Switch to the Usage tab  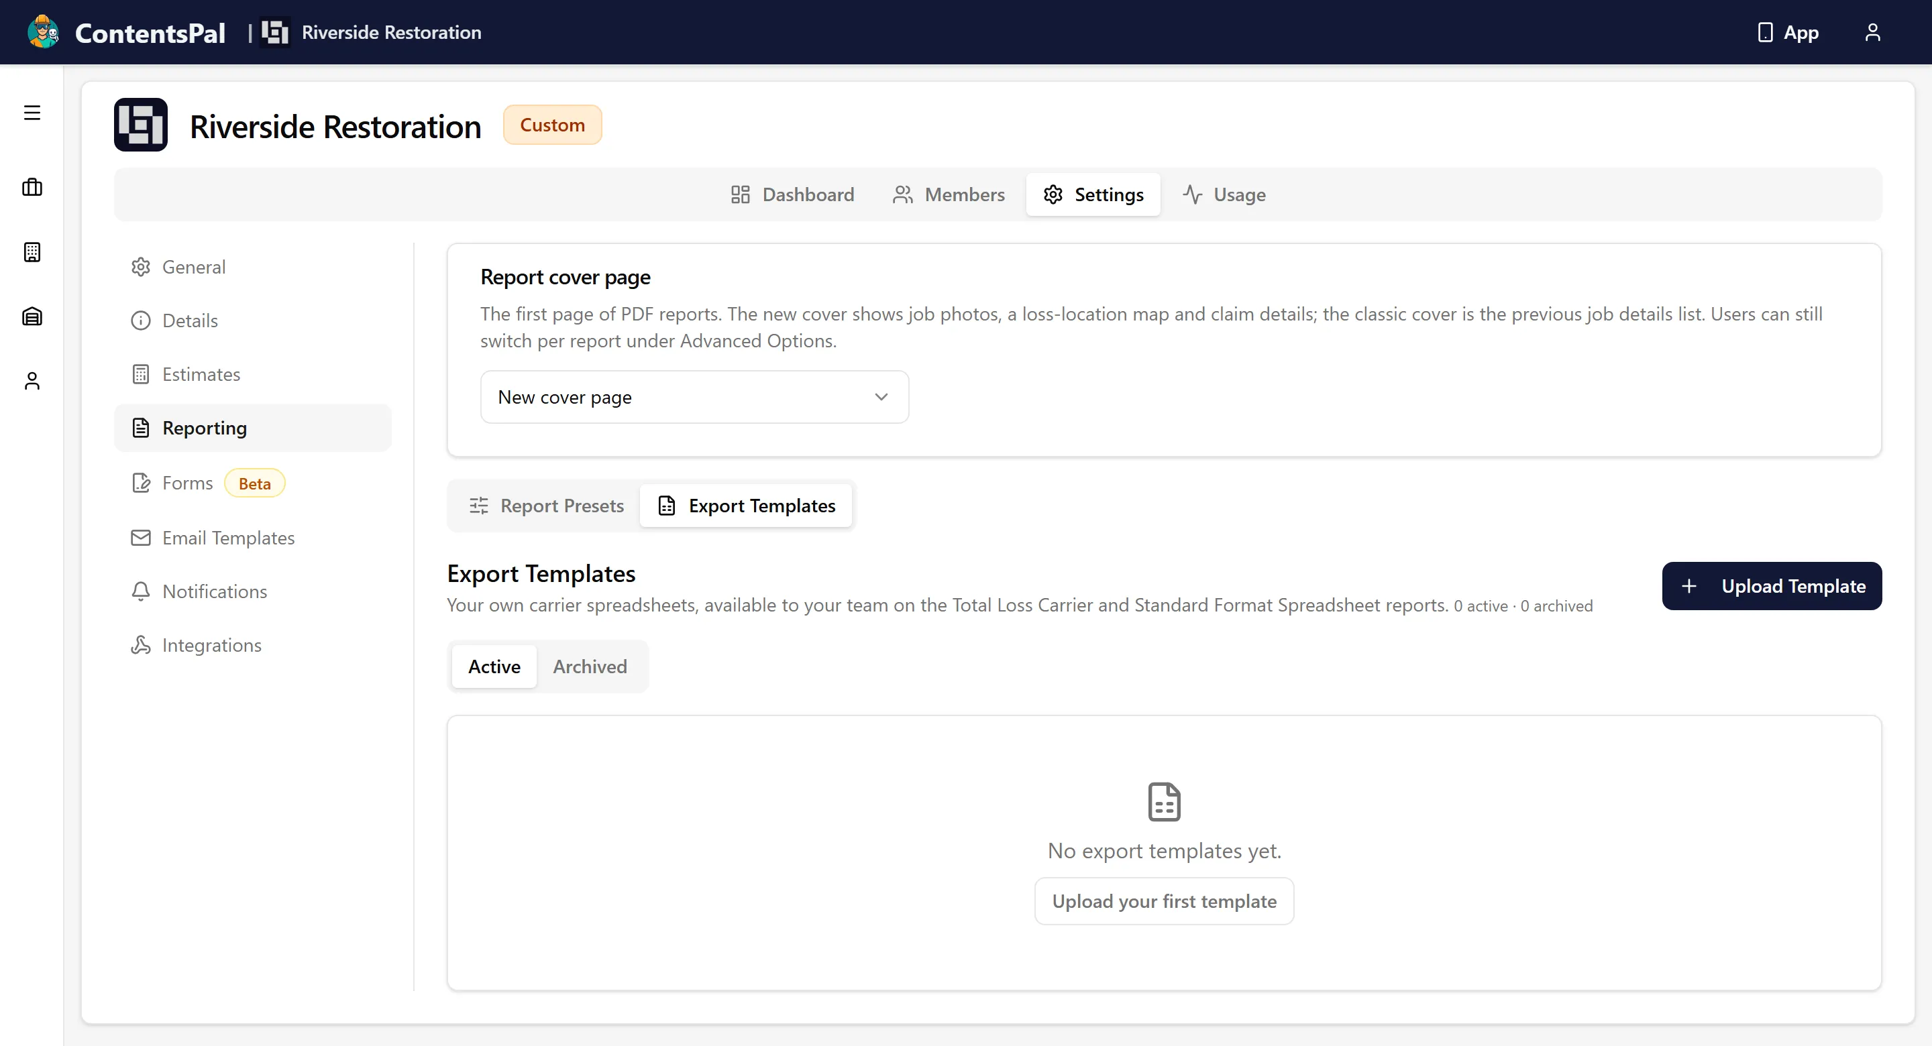click(1224, 194)
